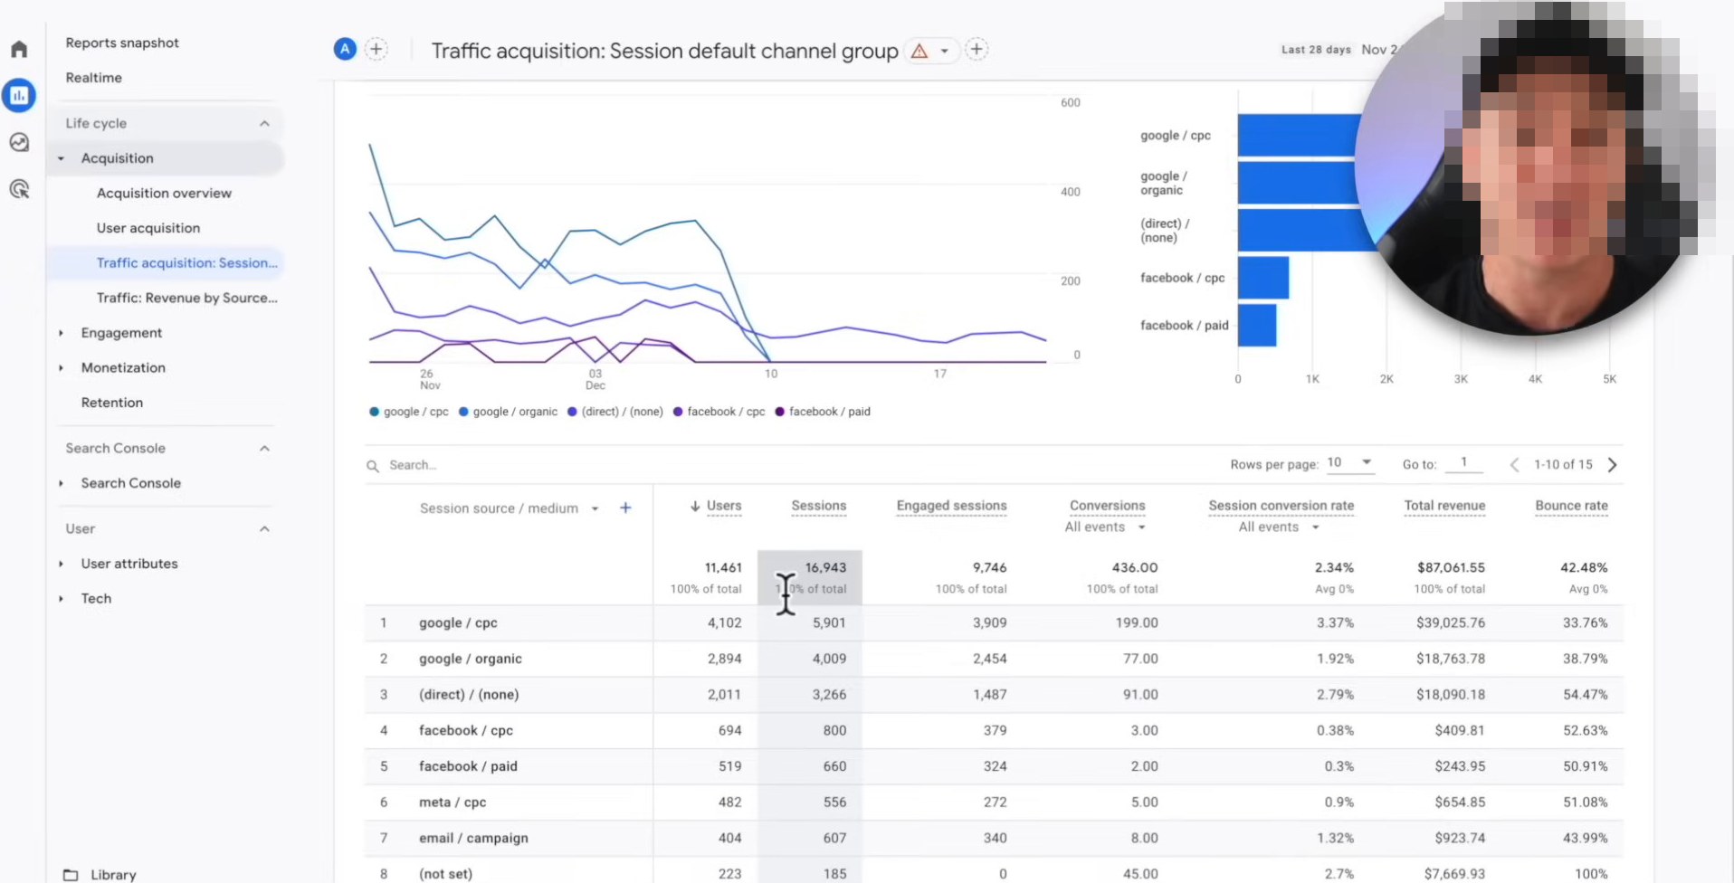
Task: Collapse the Life cycle section
Action: coord(264,123)
